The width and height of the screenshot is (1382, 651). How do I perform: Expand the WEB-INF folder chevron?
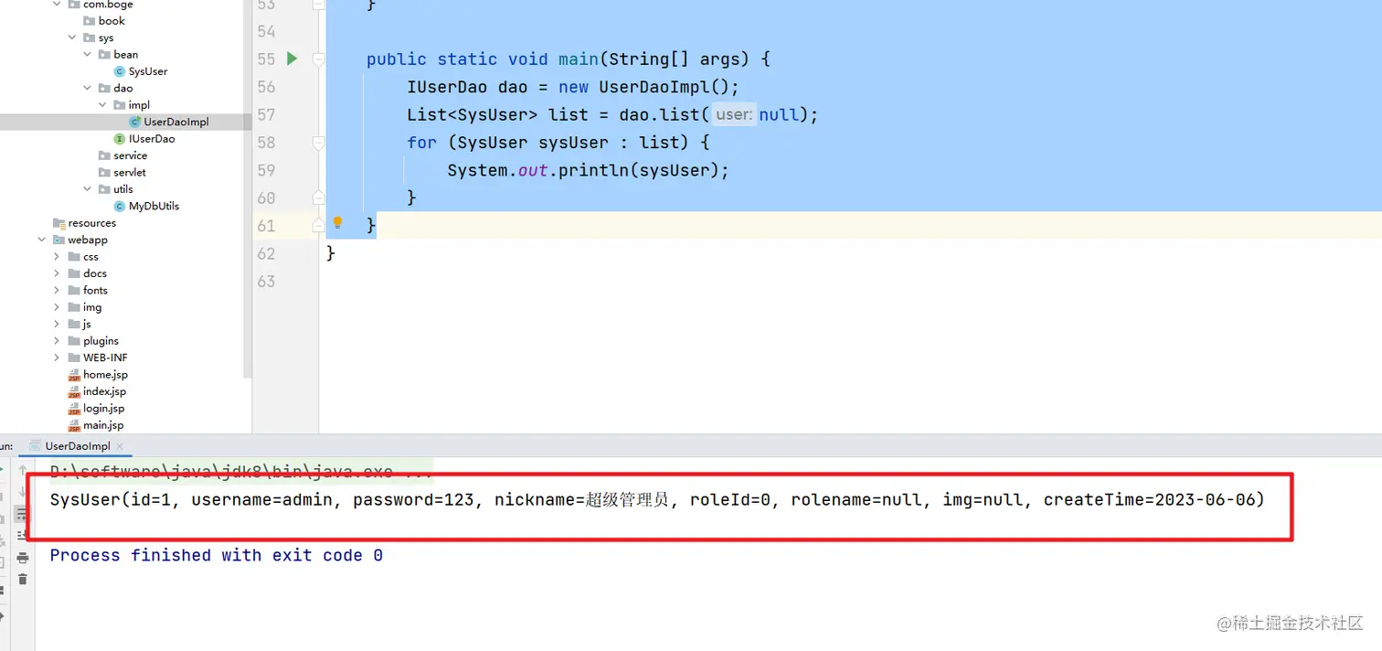57,358
